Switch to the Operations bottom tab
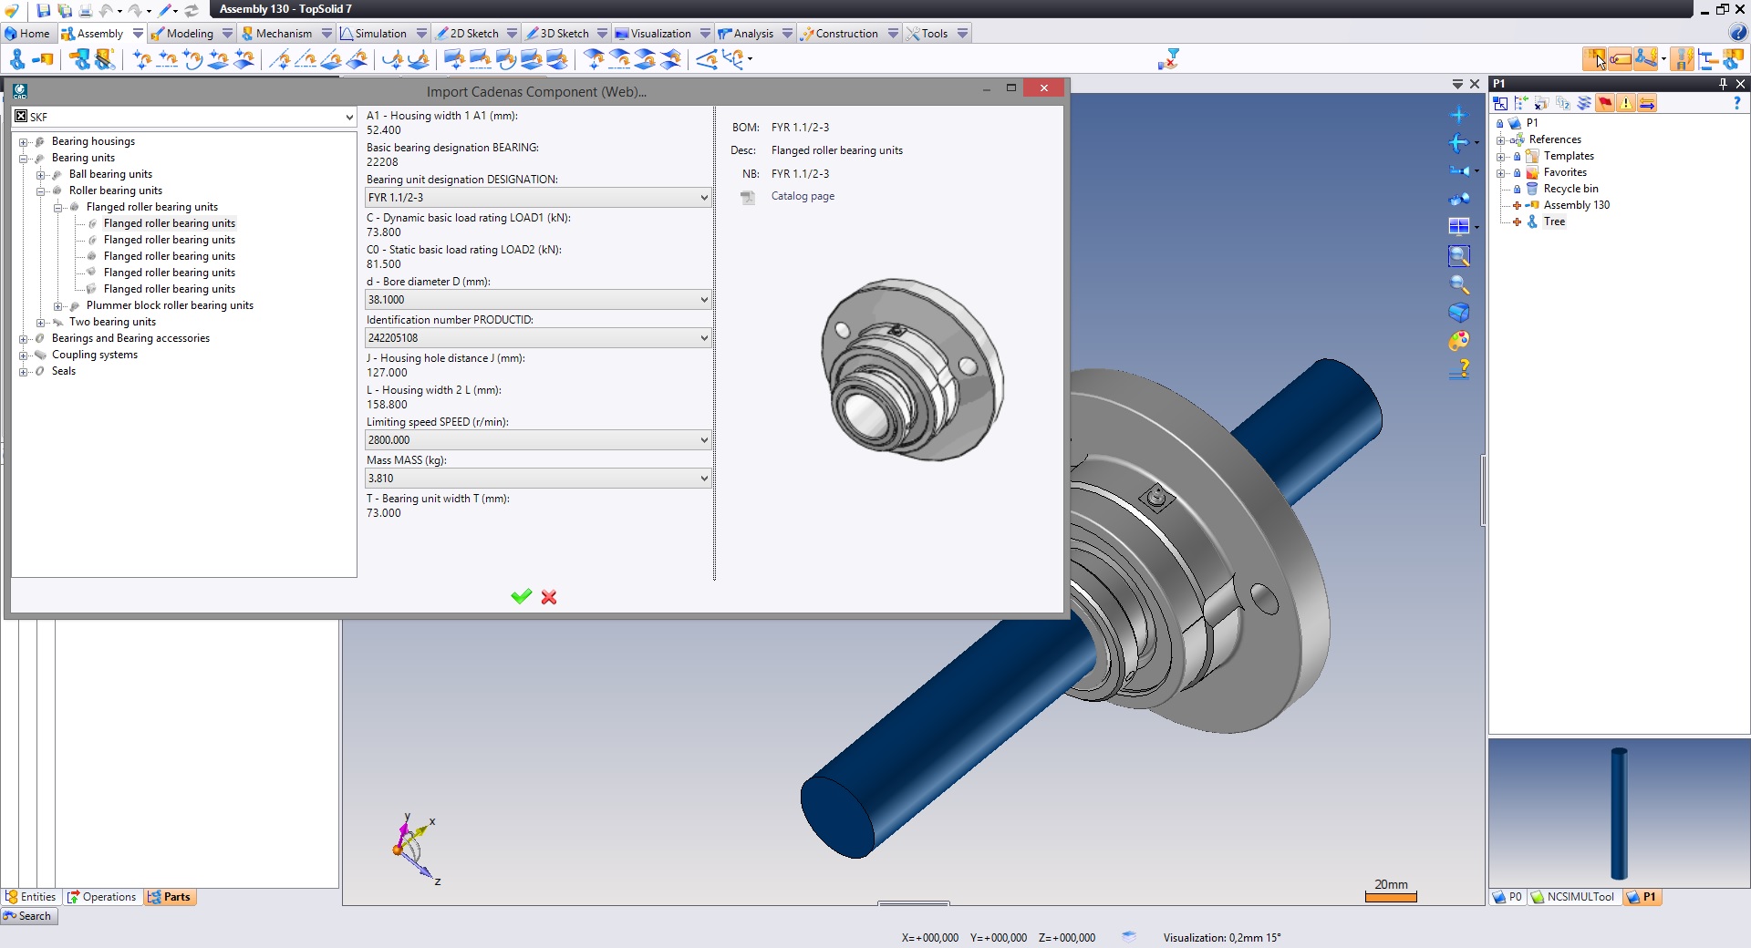Viewport: 1751px width, 948px height. click(x=102, y=897)
